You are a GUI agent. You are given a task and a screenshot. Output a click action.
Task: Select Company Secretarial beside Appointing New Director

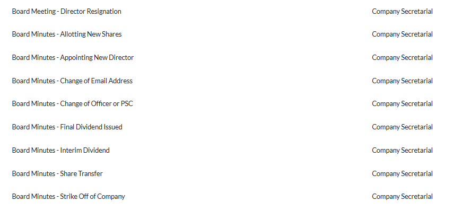[x=402, y=57]
